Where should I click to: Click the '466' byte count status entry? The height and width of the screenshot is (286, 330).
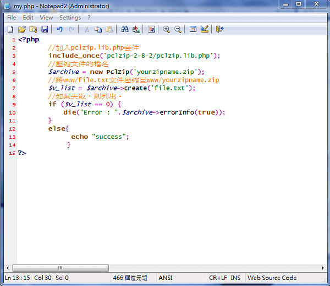[x=130, y=278]
